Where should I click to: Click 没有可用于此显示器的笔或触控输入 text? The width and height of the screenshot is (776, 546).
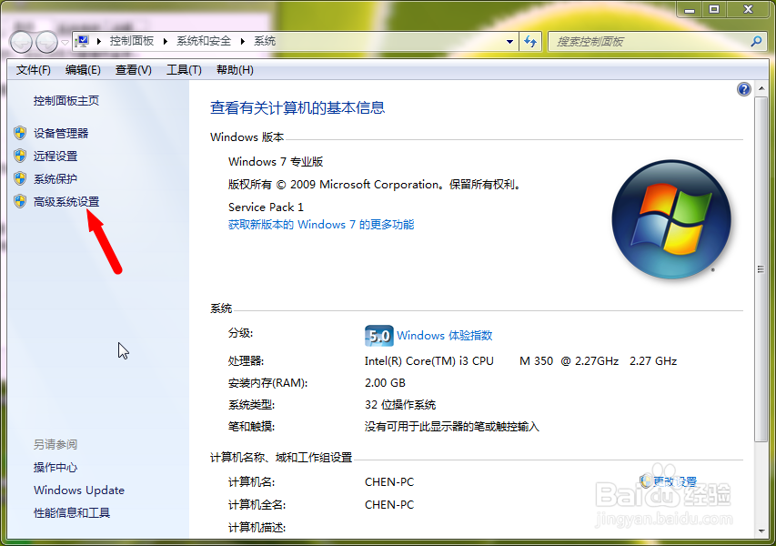[x=452, y=427]
